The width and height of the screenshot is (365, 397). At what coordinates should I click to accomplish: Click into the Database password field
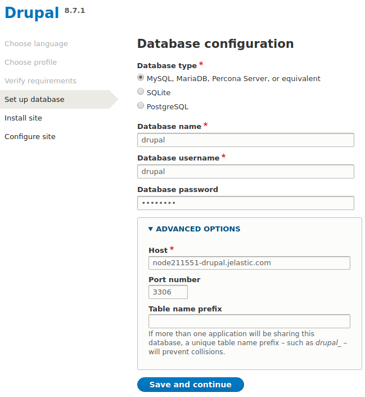(x=245, y=203)
